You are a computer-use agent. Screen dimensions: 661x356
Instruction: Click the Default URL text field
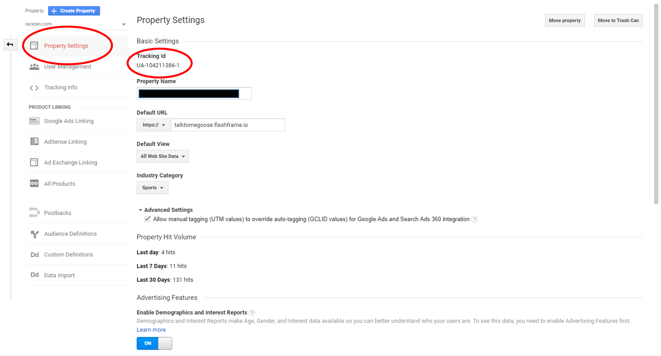[x=228, y=125]
